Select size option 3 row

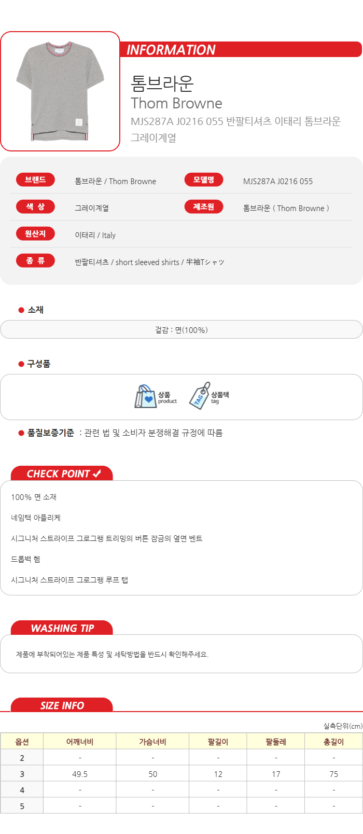click(x=181, y=774)
